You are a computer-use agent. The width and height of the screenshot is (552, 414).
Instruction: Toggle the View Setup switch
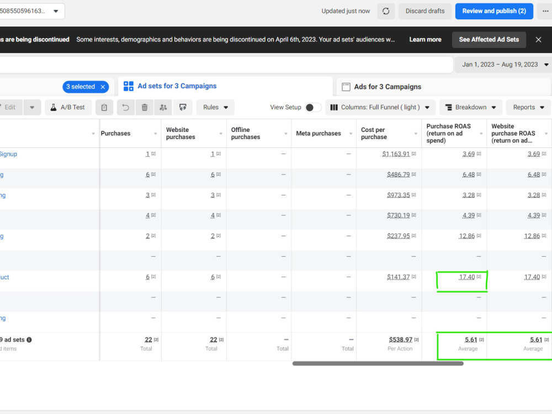[313, 108]
